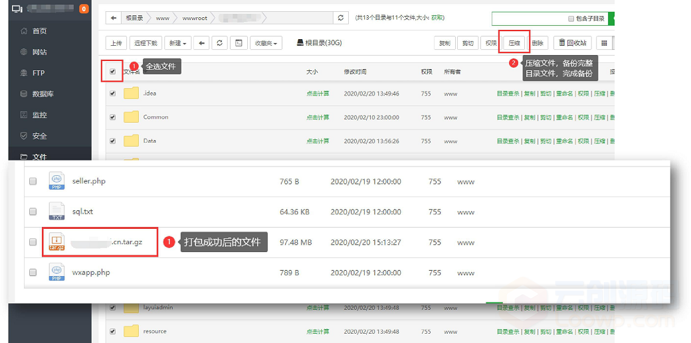The height and width of the screenshot is (343, 691).
Task: Click the back arrow in the path bar
Action: coord(113,18)
